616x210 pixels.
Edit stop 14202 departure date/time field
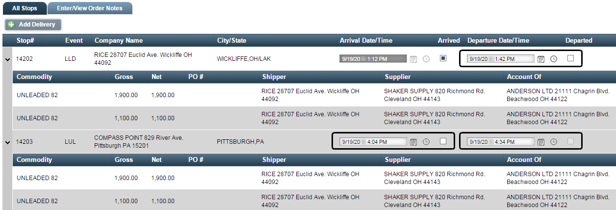pyautogui.click(x=501, y=59)
